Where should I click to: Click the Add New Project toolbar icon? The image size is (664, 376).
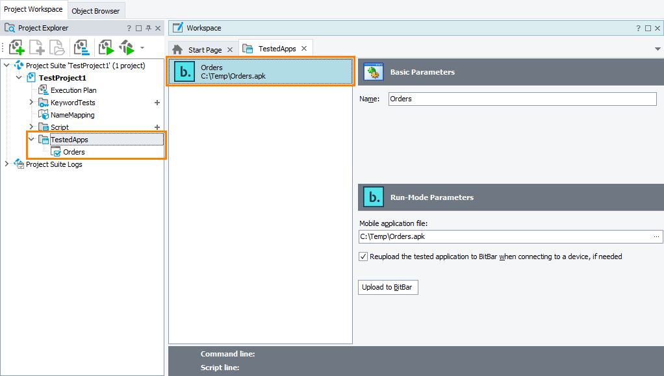point(17,47)
